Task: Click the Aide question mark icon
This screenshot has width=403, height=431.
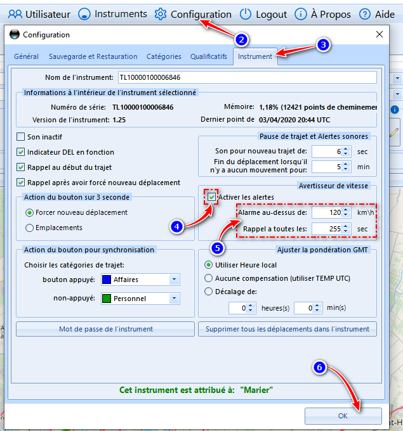Action: pos(365,14)
